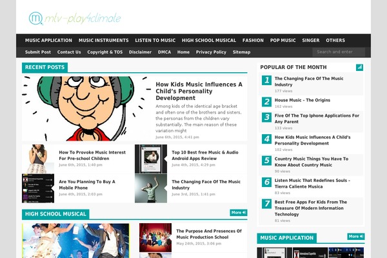Go to Listen To Music category
Image resolution: width=387 pixels, height=258 pixels.
pyautogui.click(x=155, y=40)
